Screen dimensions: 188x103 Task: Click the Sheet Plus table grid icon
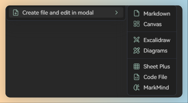[137, 66]
